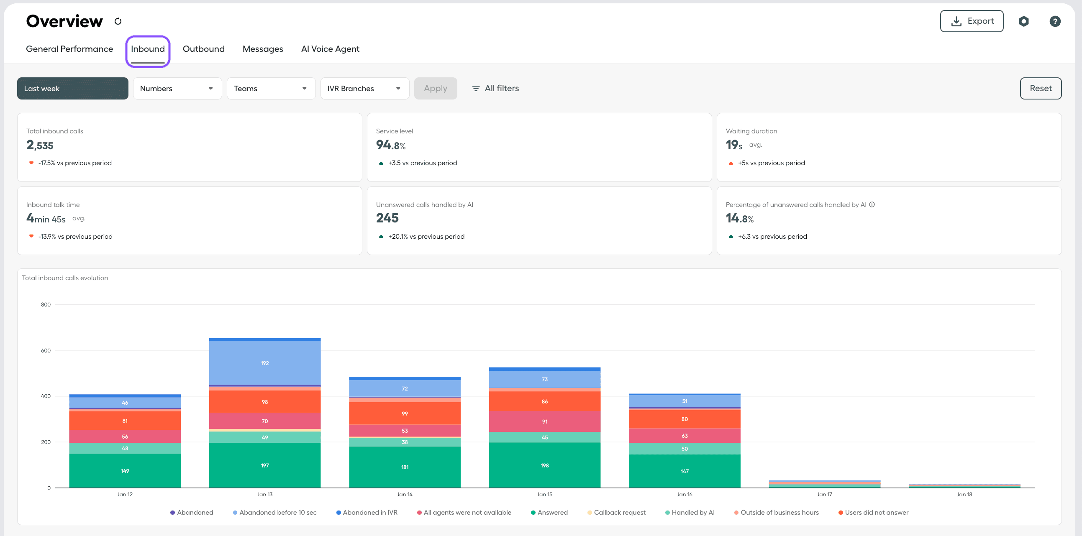1082x536 pixels.
Task: Click the Jan 13 stacked bar in the chart
Action: pos(264,420)
